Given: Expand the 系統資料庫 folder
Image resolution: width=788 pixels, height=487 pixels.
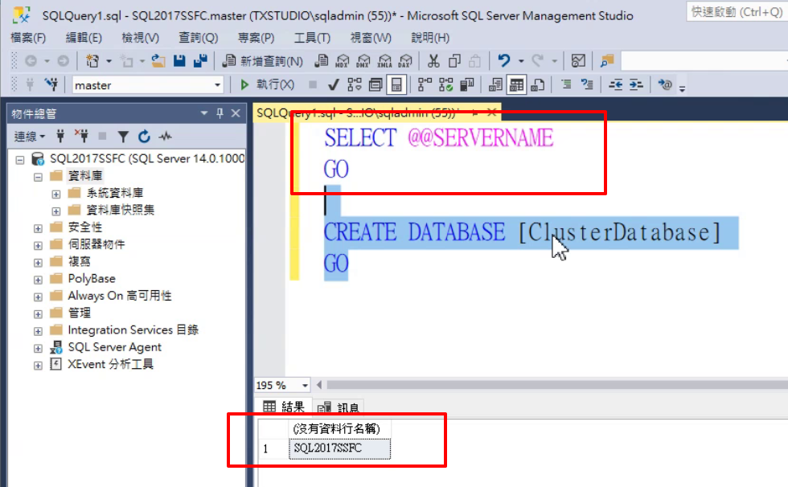Looking at the screenshot, I should point(56,194).
